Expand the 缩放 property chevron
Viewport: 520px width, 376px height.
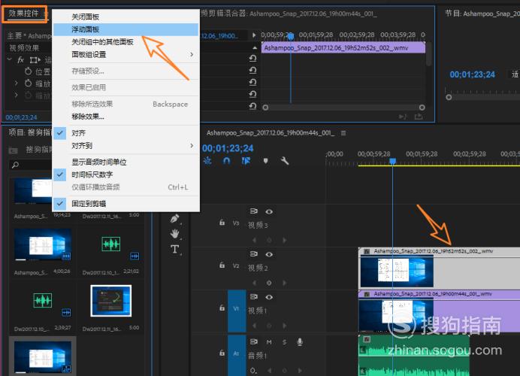[x=16, y=83]
